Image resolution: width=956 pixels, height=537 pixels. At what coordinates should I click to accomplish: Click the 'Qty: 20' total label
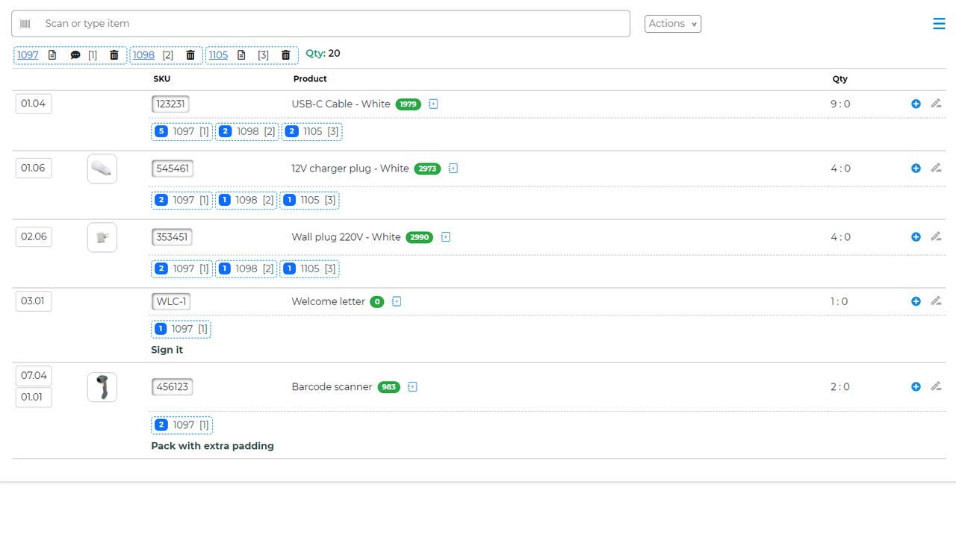point(323,54)
